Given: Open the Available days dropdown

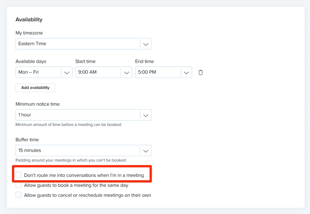Looking at the screenshot, I should [44, 72].
